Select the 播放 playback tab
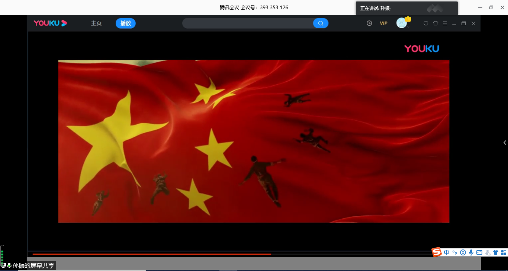The image size is (508, 271). [126, 23]
